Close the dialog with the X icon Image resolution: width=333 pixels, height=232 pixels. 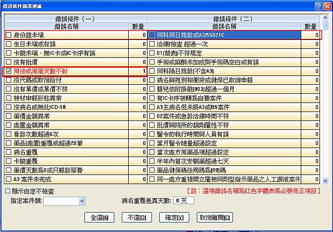327,5
